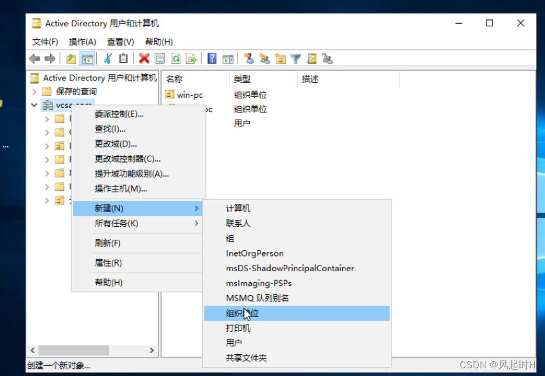Click the tree pane scrollbar right arrow
Image resolution: width=545 pixels, height=376 pixels.
[151, 350]
